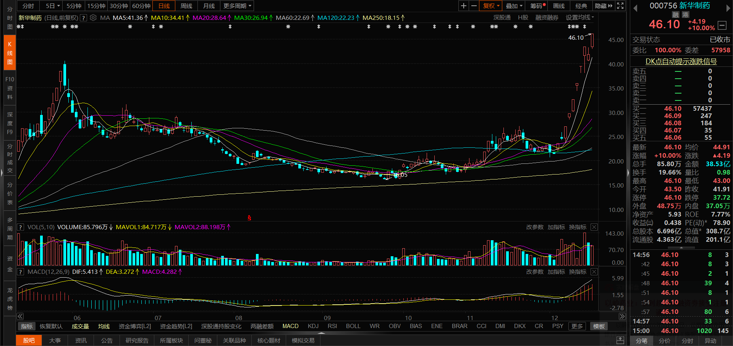Open 龙虎榜 sidebar item
The width and height of the screenshot is (733, 346).
pyautogui.click(x=10, y=299)
